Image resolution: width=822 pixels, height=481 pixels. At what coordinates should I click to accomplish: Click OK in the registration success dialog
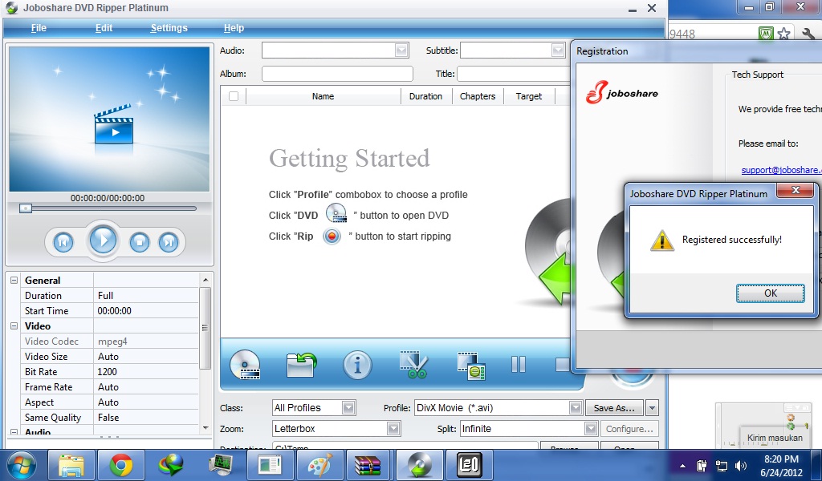point(770,293)
